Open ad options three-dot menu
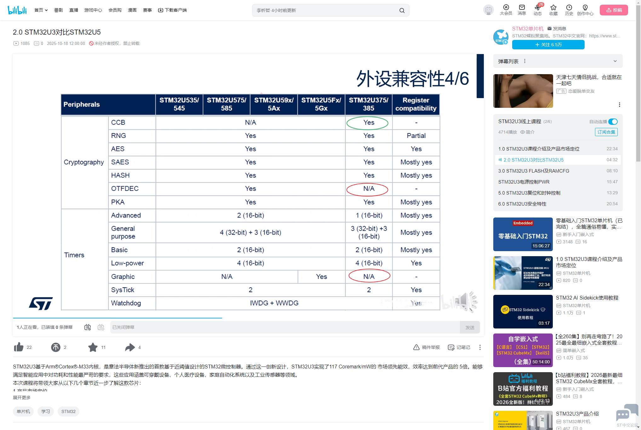 coord(619,105)
